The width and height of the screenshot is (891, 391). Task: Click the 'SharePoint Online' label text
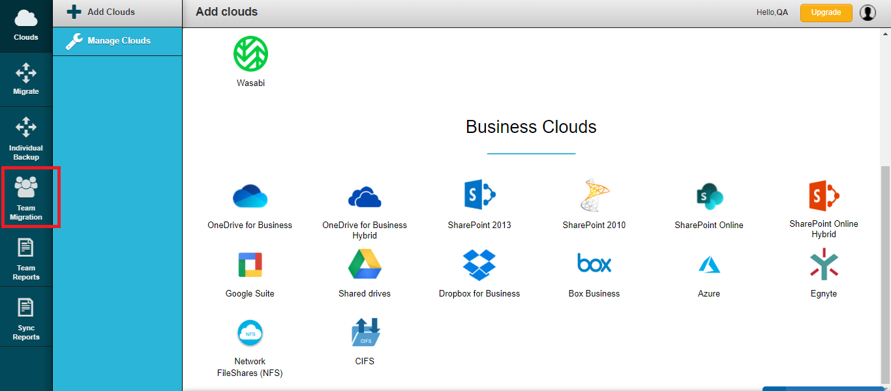pos(709,225)
